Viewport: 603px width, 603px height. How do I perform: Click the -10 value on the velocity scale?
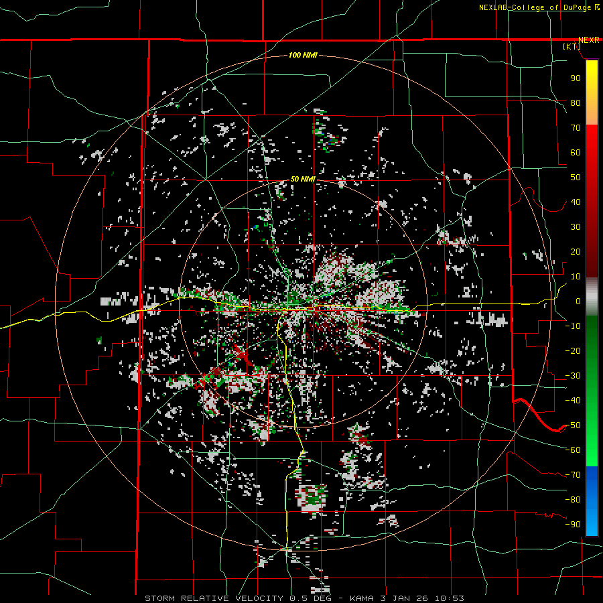(573, 326)
